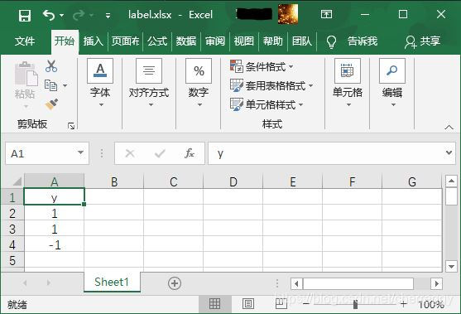Click the Name Box showing A1
This screenshot has width=461, height=314.
click(x=47, y=153)
